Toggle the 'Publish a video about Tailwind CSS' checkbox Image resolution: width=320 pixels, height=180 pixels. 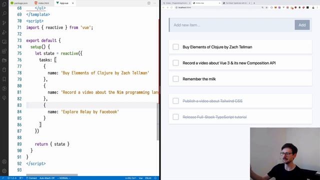175,101
